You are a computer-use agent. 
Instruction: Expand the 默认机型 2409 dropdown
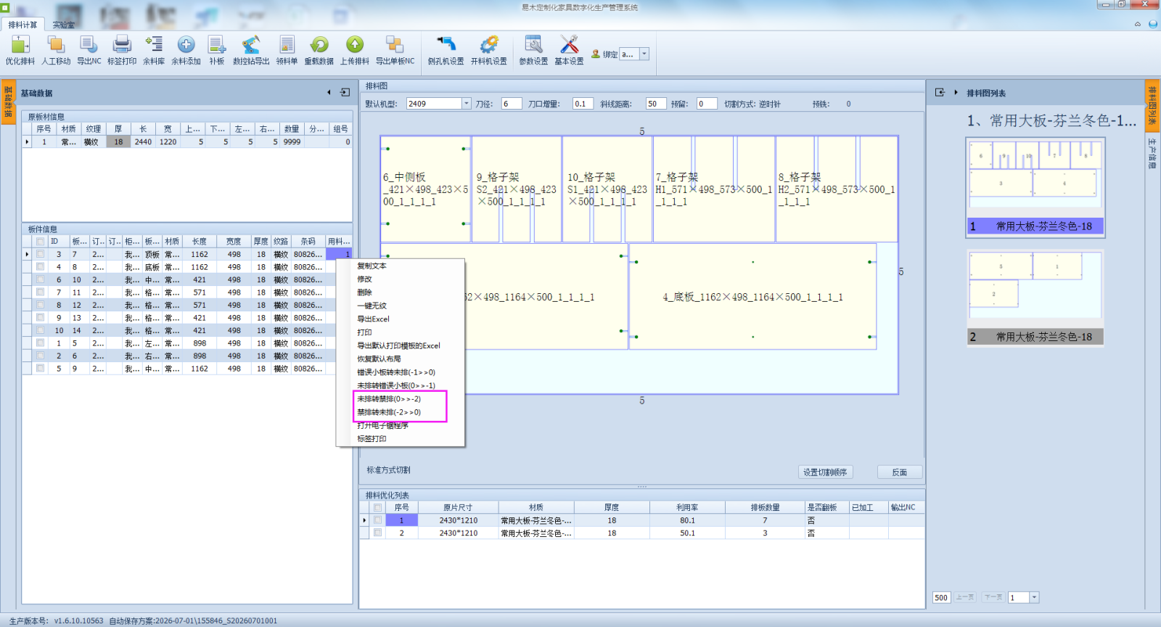point(467,104)
